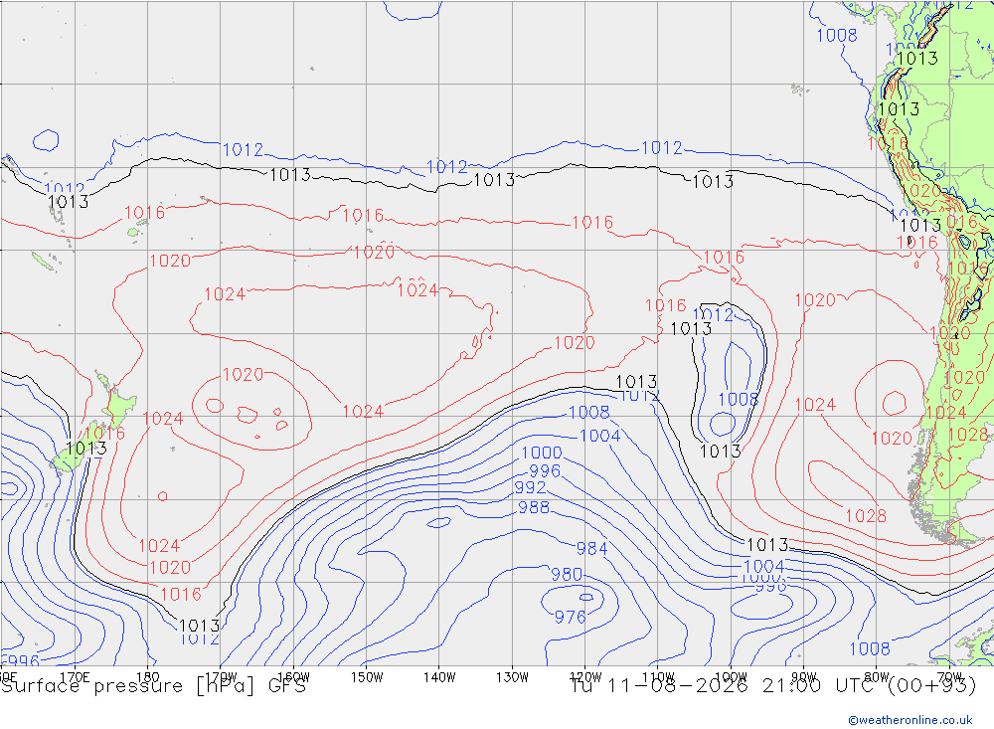Click the "150W" longitude label
The width and height of the screenshot is (994, 729).
tap(367, 677)
